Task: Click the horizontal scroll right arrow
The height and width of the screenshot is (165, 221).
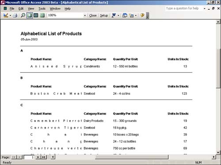Action: tap(213, 157)
